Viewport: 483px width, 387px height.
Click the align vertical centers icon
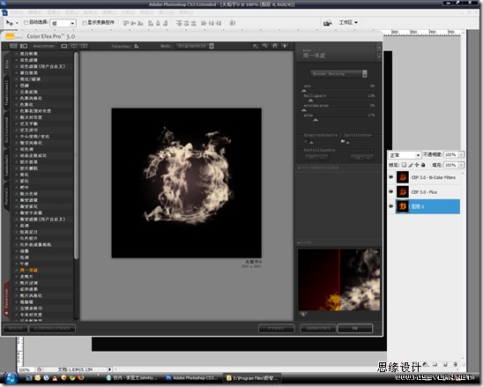[x=133, y=23]
